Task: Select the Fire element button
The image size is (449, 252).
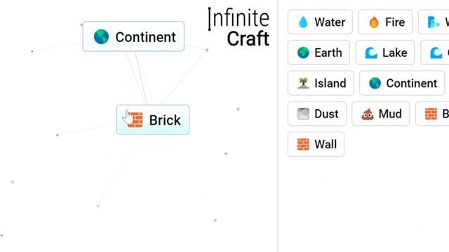Action: (x=385, y=22)
